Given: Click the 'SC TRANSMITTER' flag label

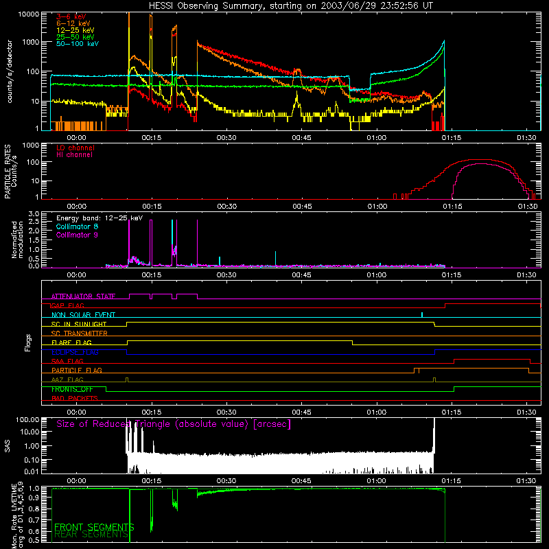Looking at the screenshot, I should [x=80, y=333].
